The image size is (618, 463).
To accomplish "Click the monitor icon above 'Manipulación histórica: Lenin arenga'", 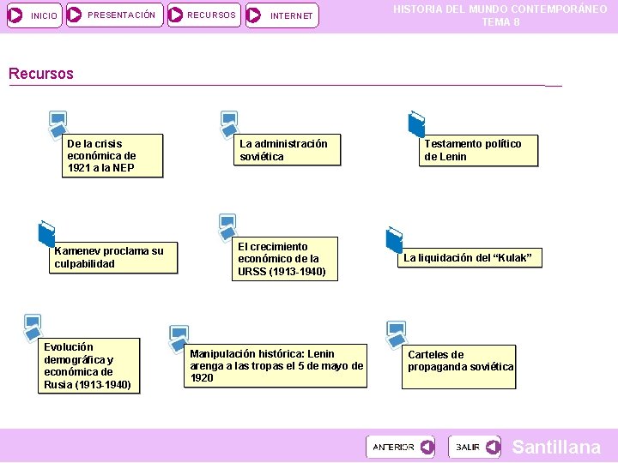I will click(179, 339).
